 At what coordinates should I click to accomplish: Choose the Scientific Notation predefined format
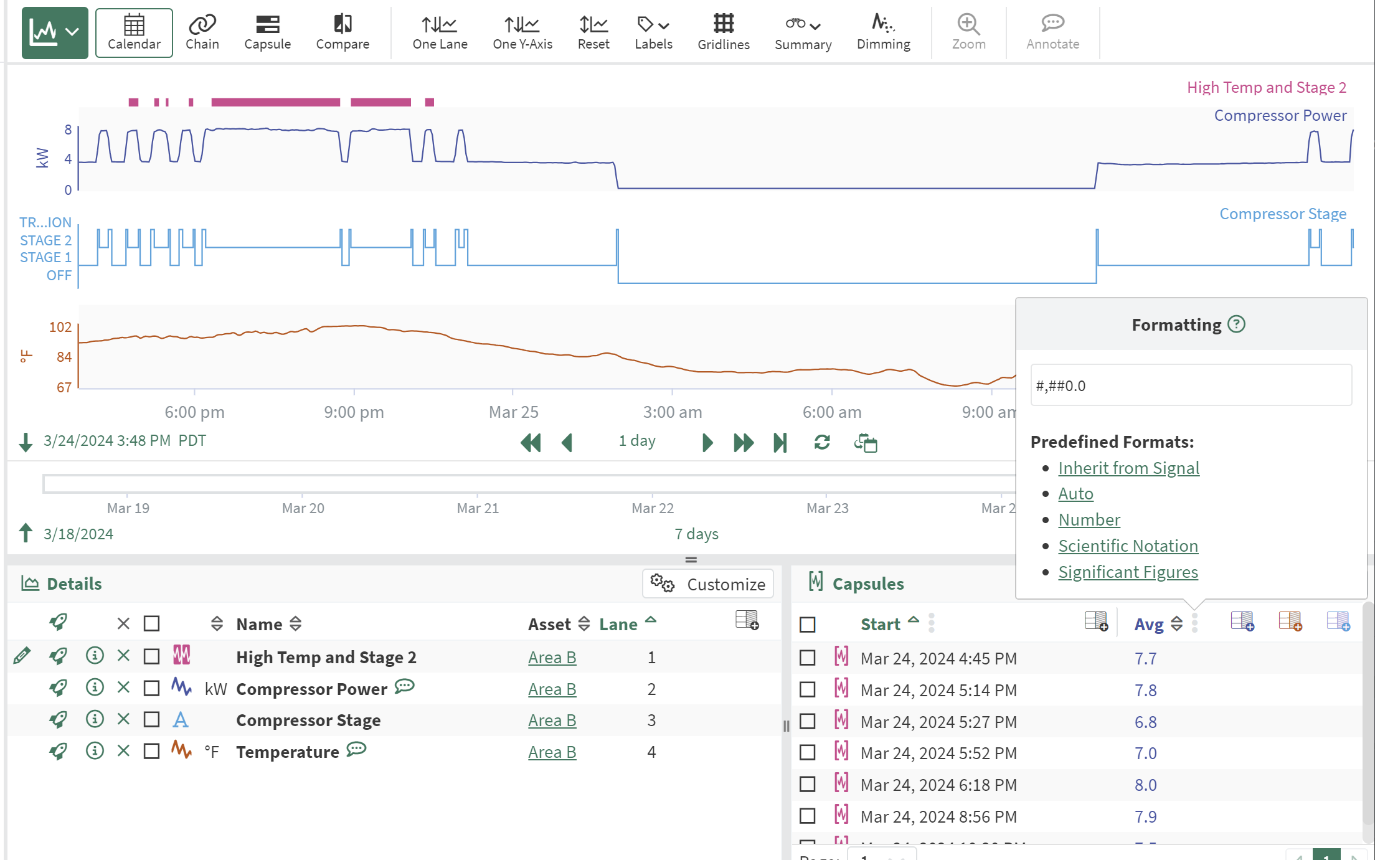pos(1127,546)
